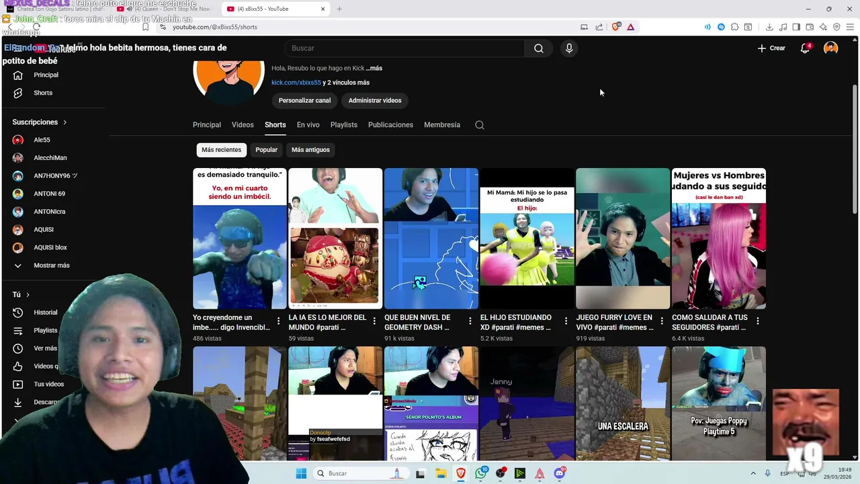Click Shazam extension icon
860x484 pixels.
[721, 27]
